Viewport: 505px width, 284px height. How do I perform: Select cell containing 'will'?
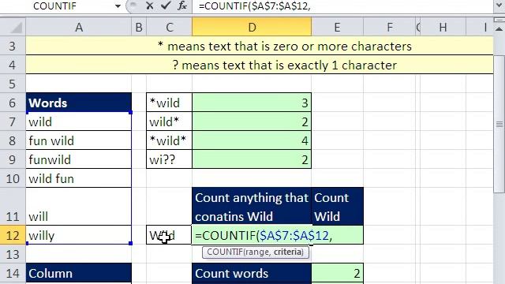(79, 207)
